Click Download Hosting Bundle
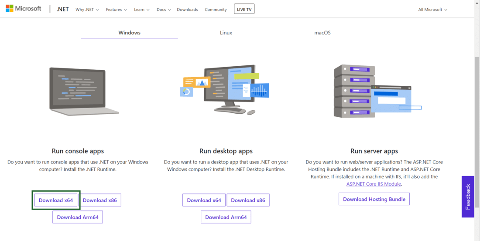The width and height of the screenshot is (480, 241). click(x=374, y=199)
